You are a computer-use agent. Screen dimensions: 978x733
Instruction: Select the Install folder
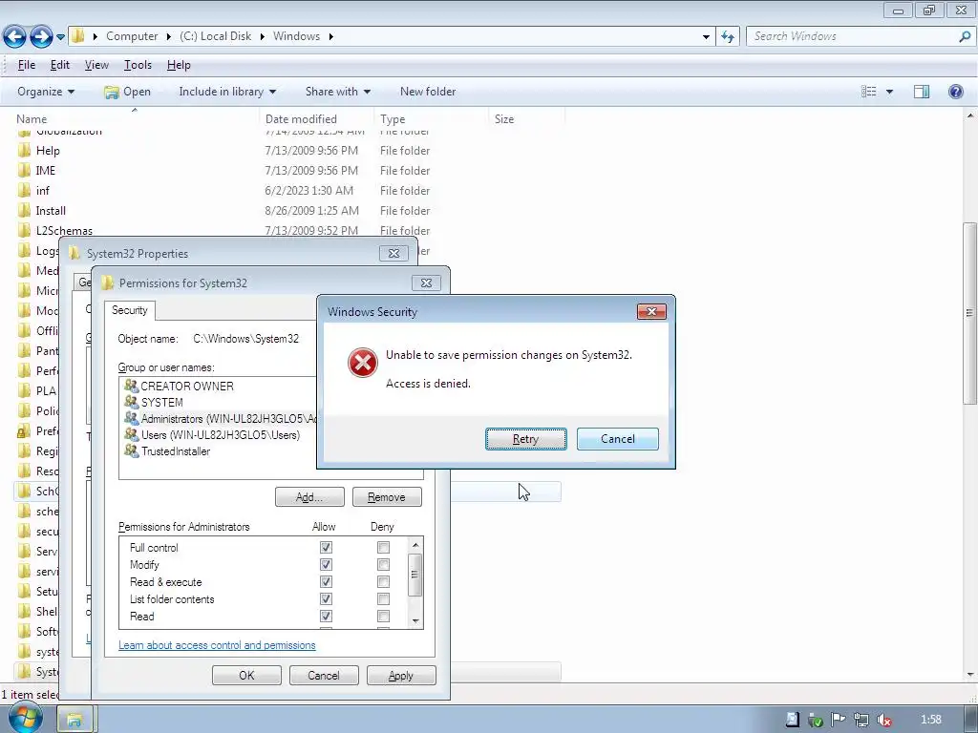(51, 211)
